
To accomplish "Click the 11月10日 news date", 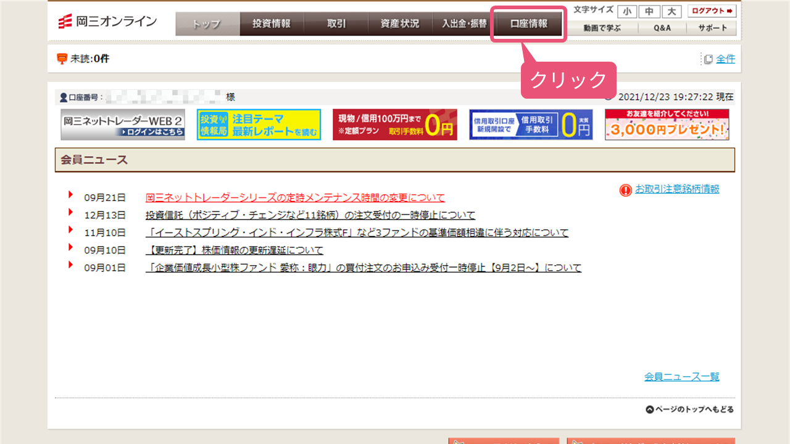I will pos(105,232).
